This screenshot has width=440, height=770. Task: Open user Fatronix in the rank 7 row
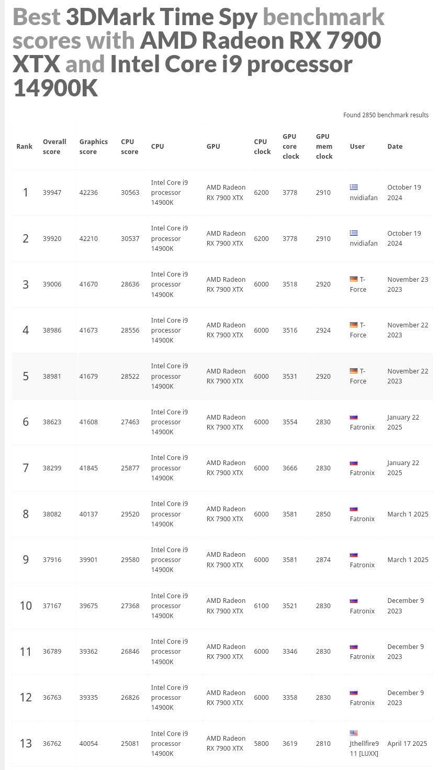click(x=362, y=473)
